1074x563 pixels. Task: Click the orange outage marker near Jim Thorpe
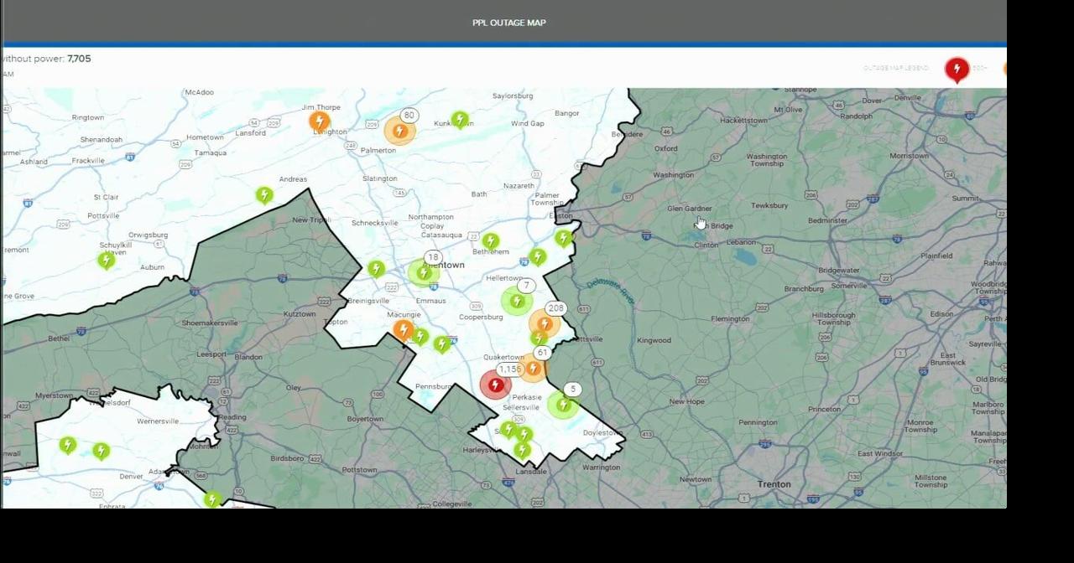point(319,121)
